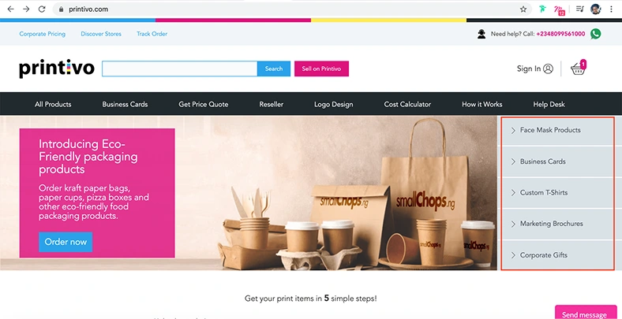This screenshot has width=622, height=319.
Task: Select the Logo Design menu item
Action: tap(334, 105)
